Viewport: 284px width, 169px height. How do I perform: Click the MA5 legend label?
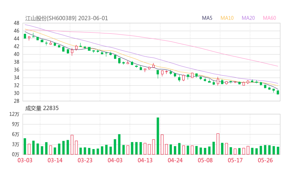click(207, 18)
